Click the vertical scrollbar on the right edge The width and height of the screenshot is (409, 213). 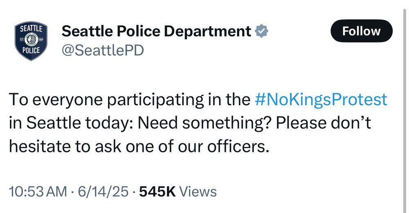406,110
